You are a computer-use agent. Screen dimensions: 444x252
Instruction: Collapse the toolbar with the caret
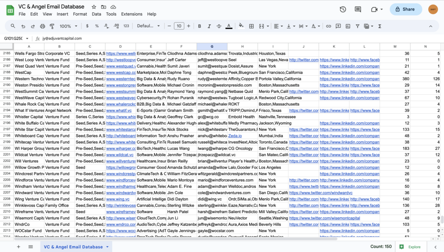coord(430,26)
